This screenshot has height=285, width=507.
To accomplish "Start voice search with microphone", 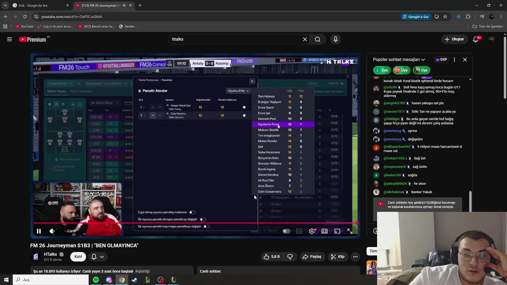I will pyautogui.click(x=335, y=39).
